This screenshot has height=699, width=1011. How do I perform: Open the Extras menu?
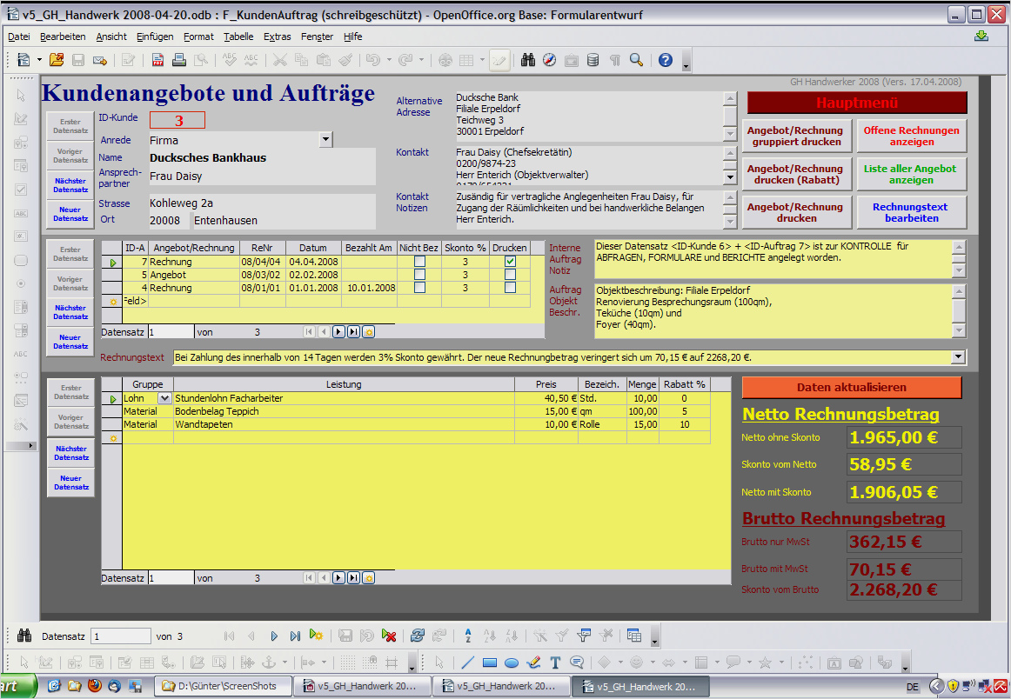coord(277,37)
